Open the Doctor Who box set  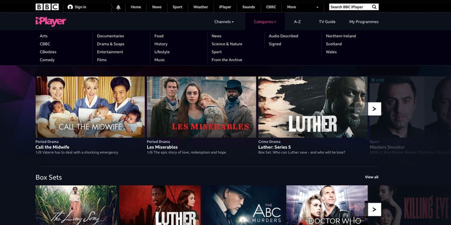click(327, 205)
